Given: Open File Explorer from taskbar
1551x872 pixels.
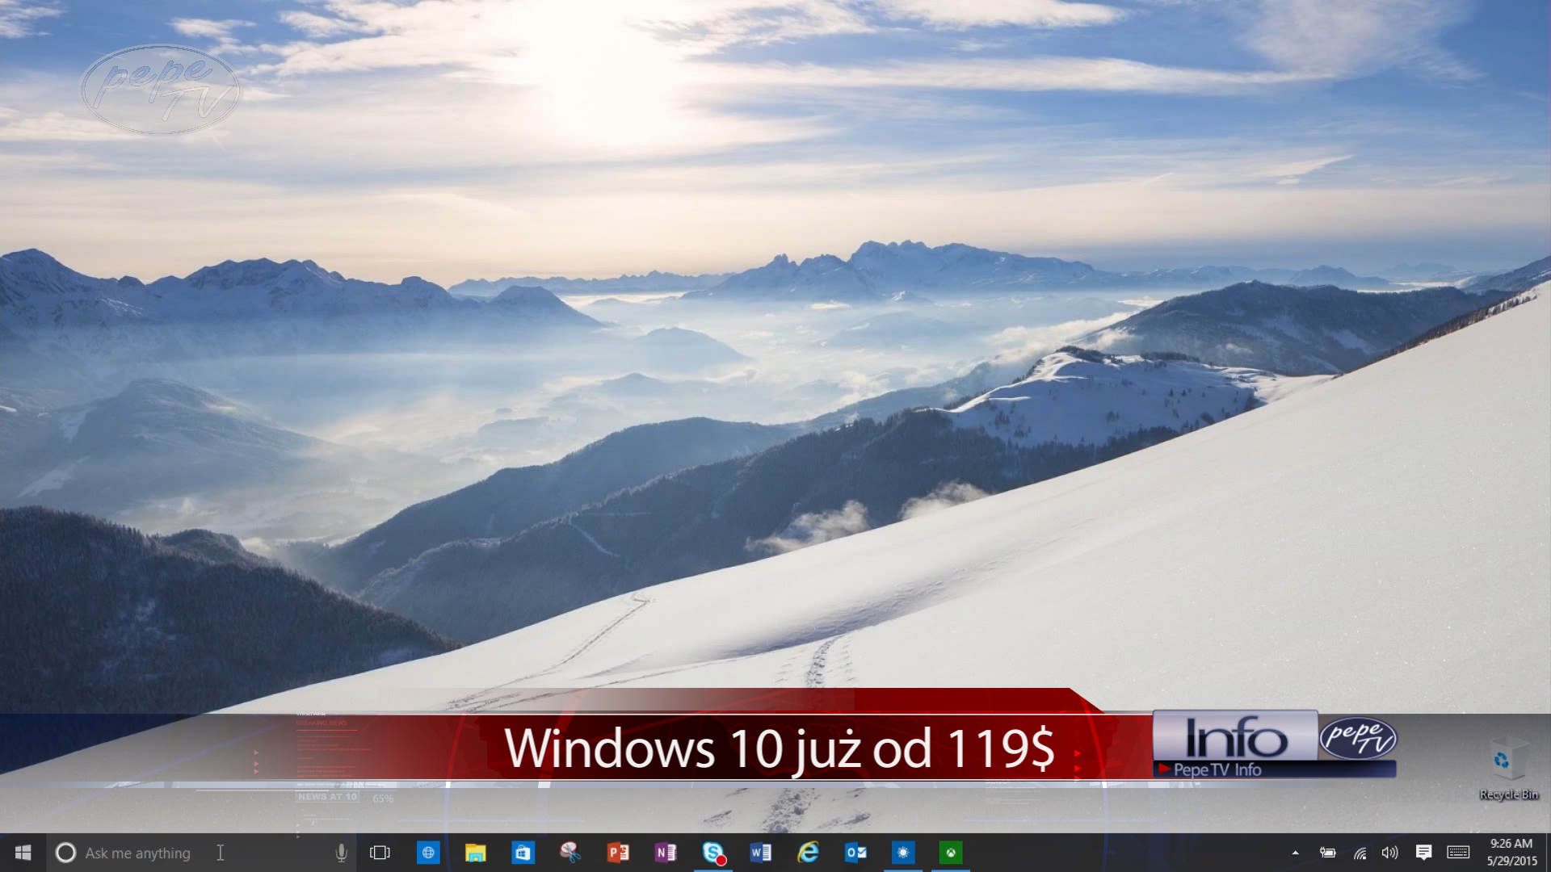Looking at the screenshot, I should (x=476, y=853).
